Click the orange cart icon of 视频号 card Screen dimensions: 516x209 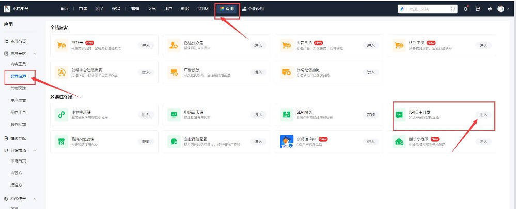61,45
